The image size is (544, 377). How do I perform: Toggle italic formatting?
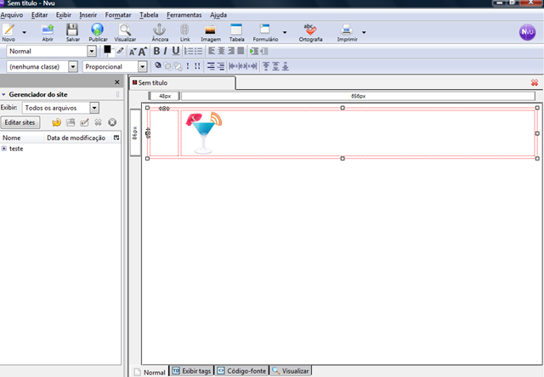(x=166, y=51)
